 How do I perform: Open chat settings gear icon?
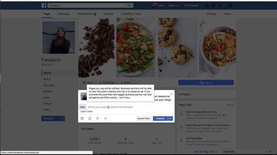coord(270,152)
